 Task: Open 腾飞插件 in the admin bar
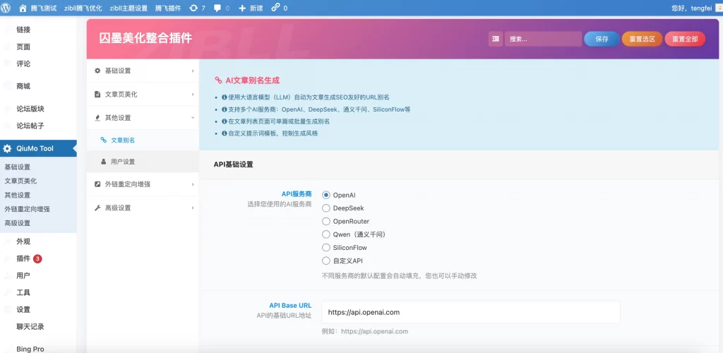coord(168,8)
